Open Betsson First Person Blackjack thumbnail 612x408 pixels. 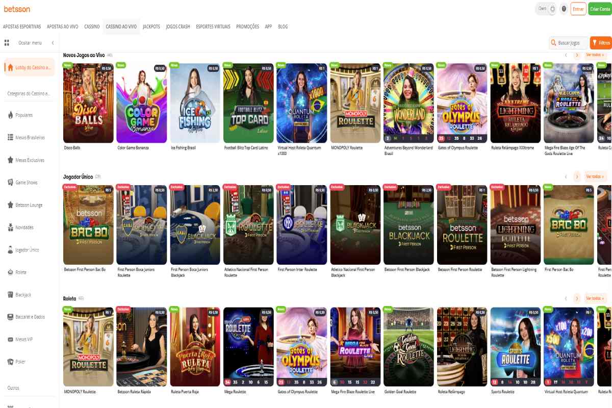[409, 225]
